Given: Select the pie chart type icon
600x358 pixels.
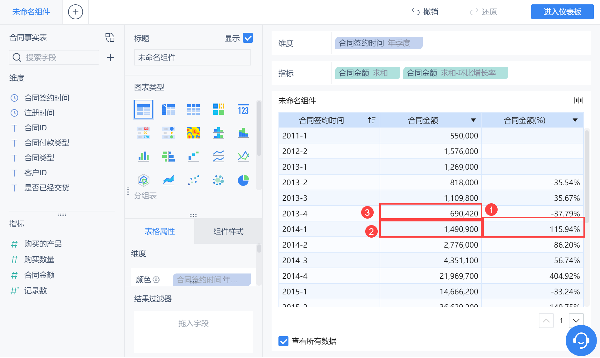Looking at the screenshot, I should [x=243, y=180].
